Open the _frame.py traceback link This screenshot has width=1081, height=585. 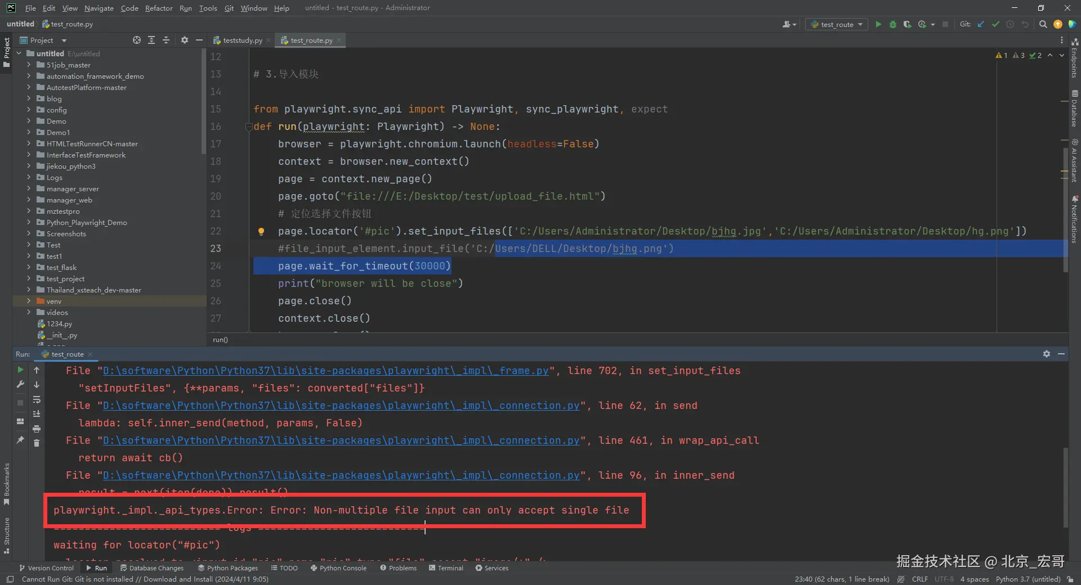point(325,371)
